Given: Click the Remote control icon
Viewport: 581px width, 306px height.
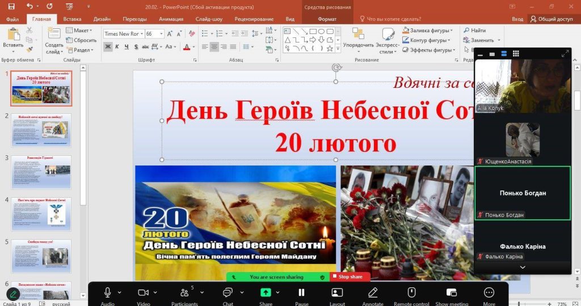Looking at the screenshot, I should (411, 292).
